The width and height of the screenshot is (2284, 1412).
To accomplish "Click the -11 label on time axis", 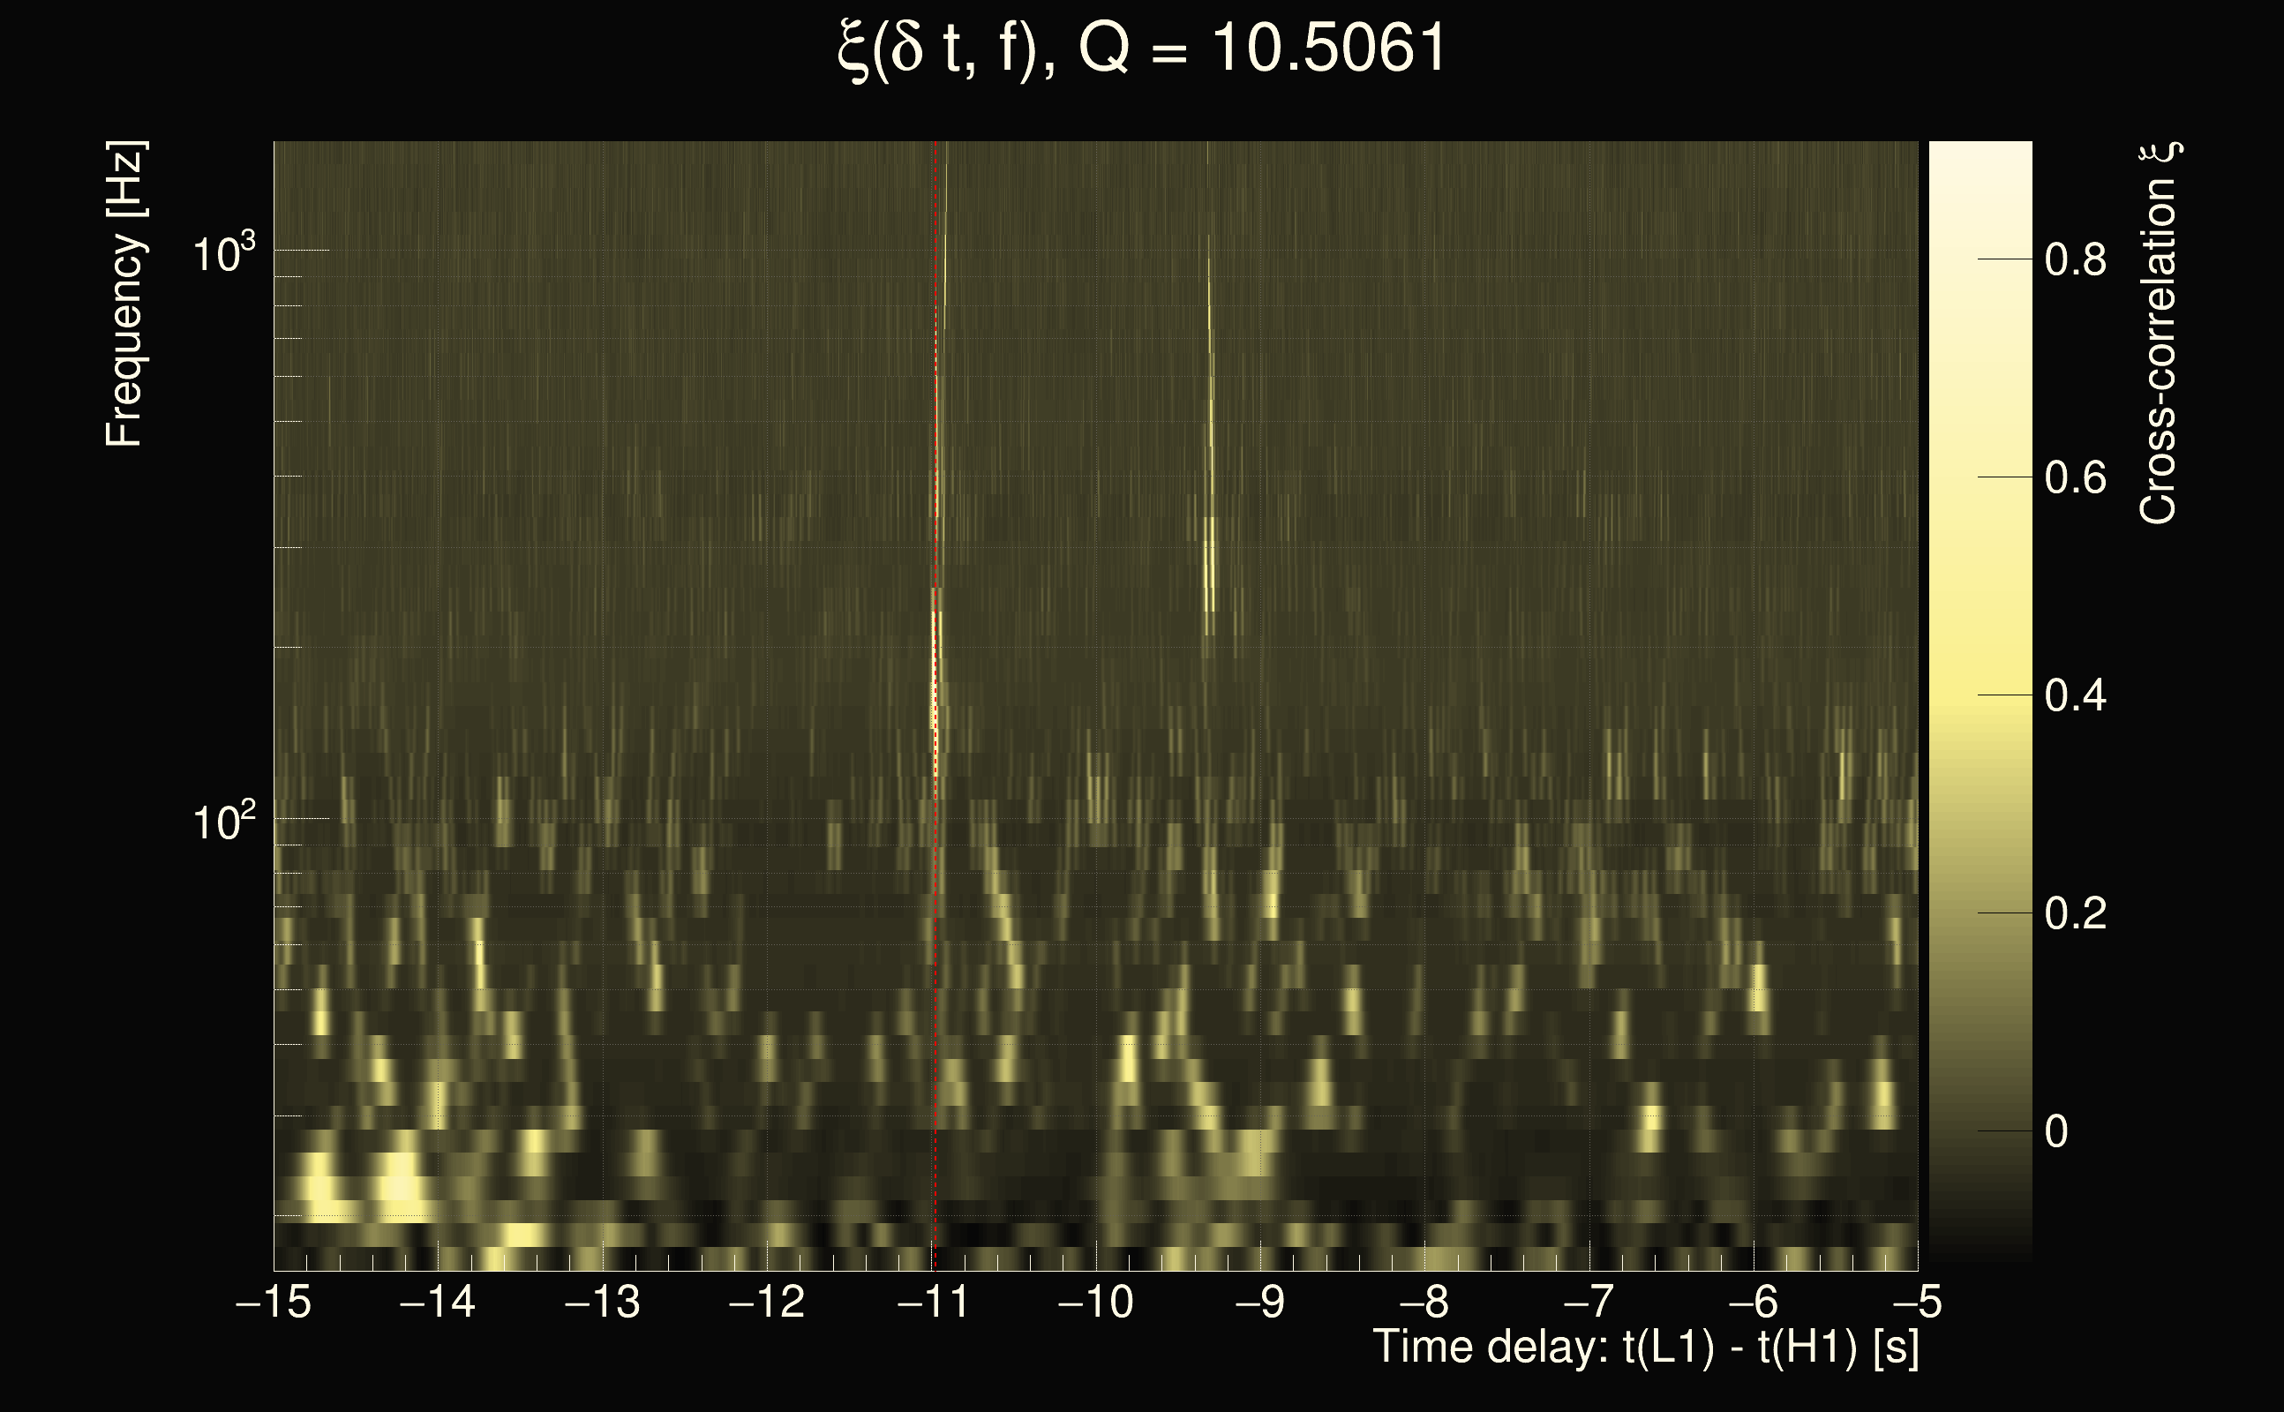I will coord(933,1302).
